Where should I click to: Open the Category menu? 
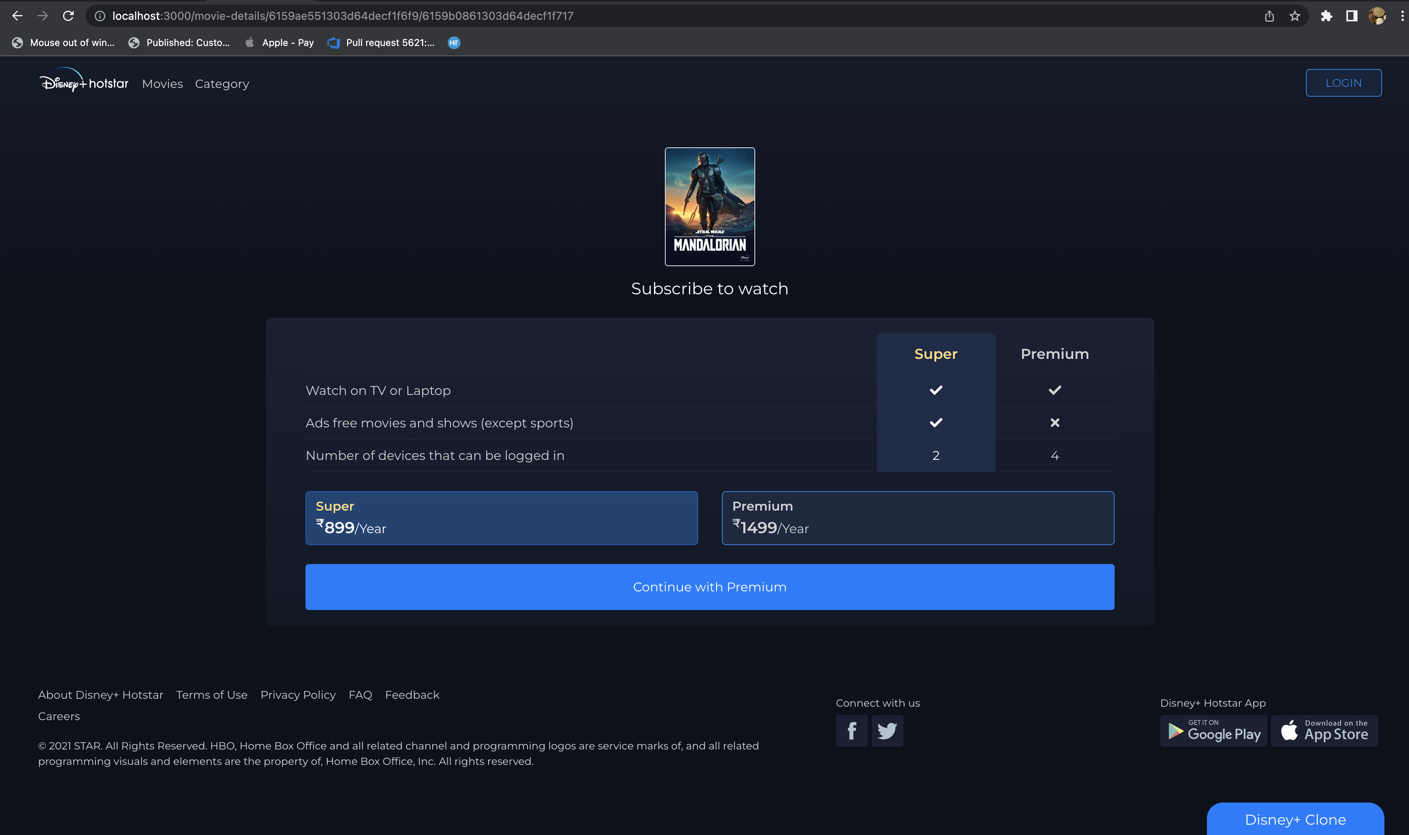(222, 83)
